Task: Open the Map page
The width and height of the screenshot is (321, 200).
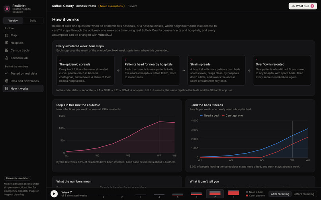Action: (23, 35)
